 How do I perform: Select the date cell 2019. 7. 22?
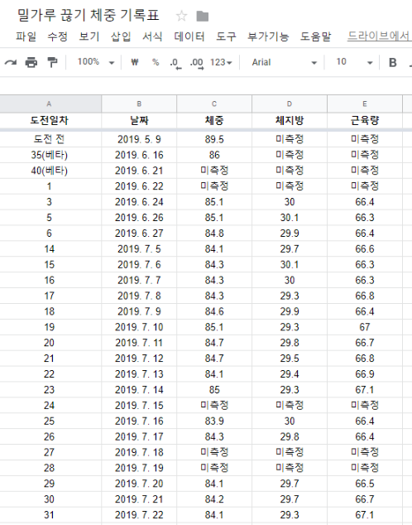[x=139, y=515]
